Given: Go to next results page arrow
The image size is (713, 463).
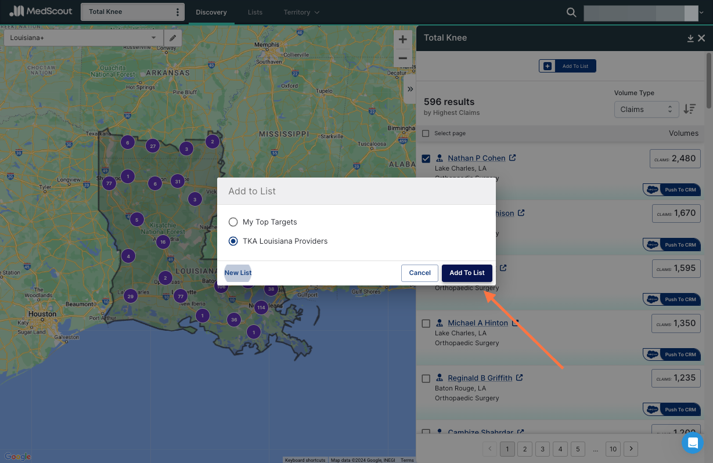Looking at the screenshot, I should [x=631, y=448].
